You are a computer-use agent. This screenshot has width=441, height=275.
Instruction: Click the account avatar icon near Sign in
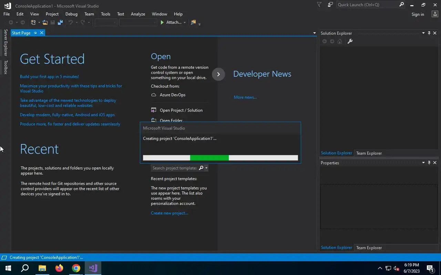click(x=434, y=14)
